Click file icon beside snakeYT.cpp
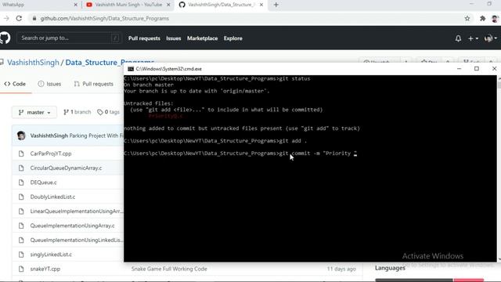The height and width of the screenshot is (282, 501). (21, 269)
